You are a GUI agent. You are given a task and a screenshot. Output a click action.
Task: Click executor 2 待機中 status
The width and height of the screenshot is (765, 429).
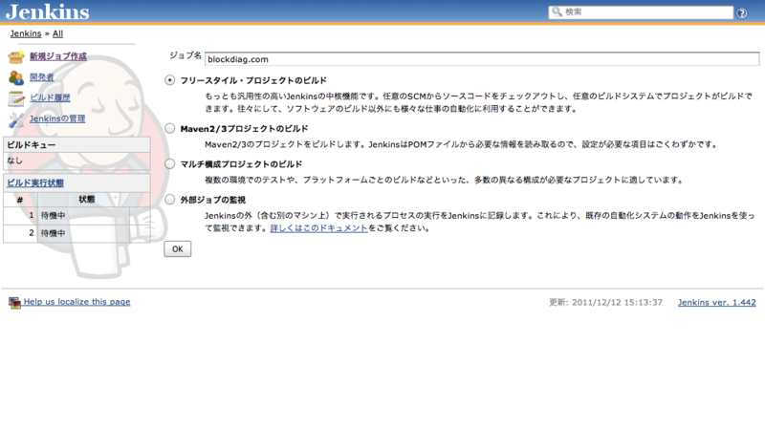[53, 233]
